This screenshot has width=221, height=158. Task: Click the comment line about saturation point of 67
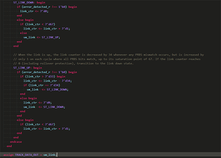point(107,59)
